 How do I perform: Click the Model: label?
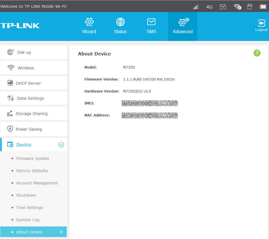(91, 67)
